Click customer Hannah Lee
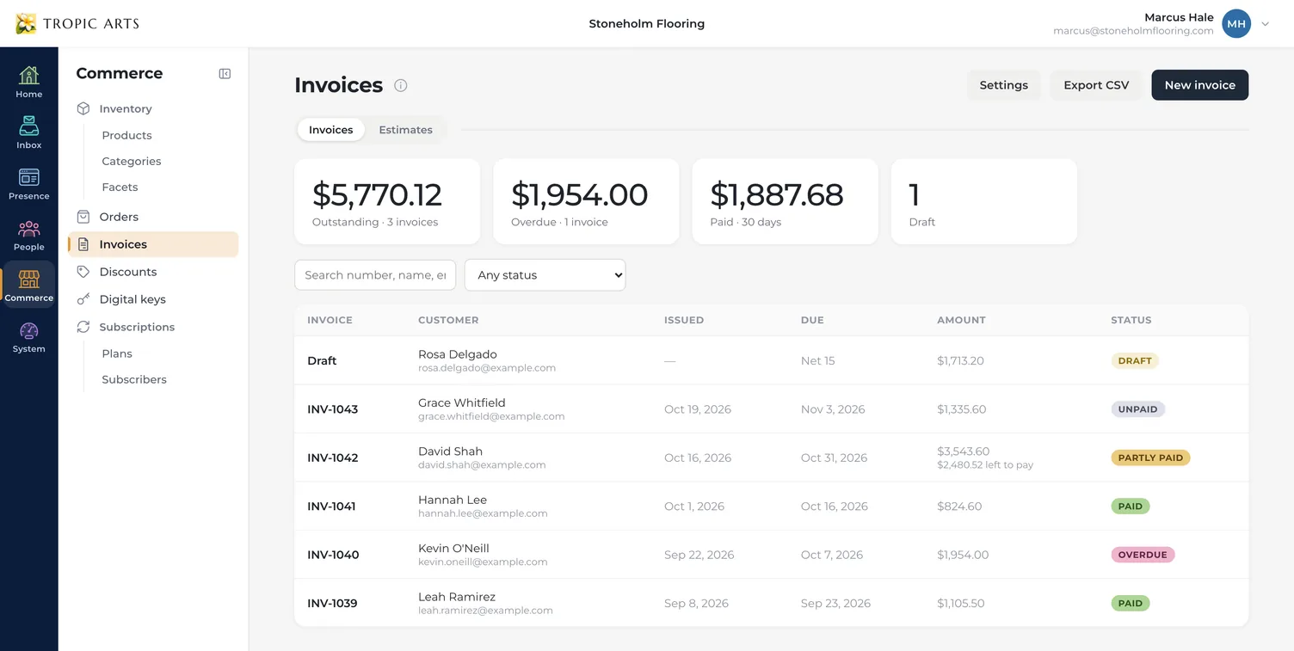Viewport: 1294px width, 651px height. point(453,500)
